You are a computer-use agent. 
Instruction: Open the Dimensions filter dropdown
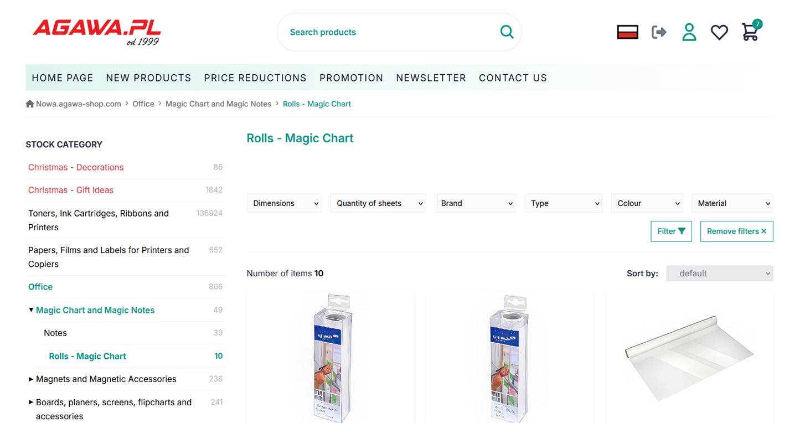click(284, 203)
